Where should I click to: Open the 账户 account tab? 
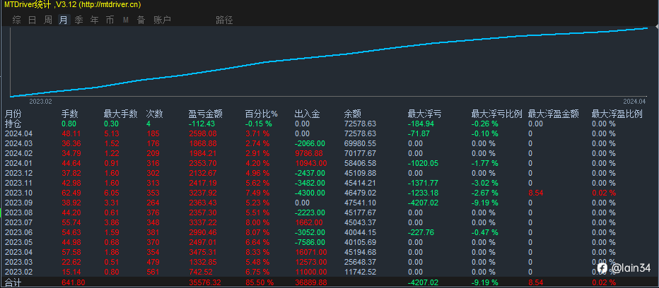click(x=162, y=20)
